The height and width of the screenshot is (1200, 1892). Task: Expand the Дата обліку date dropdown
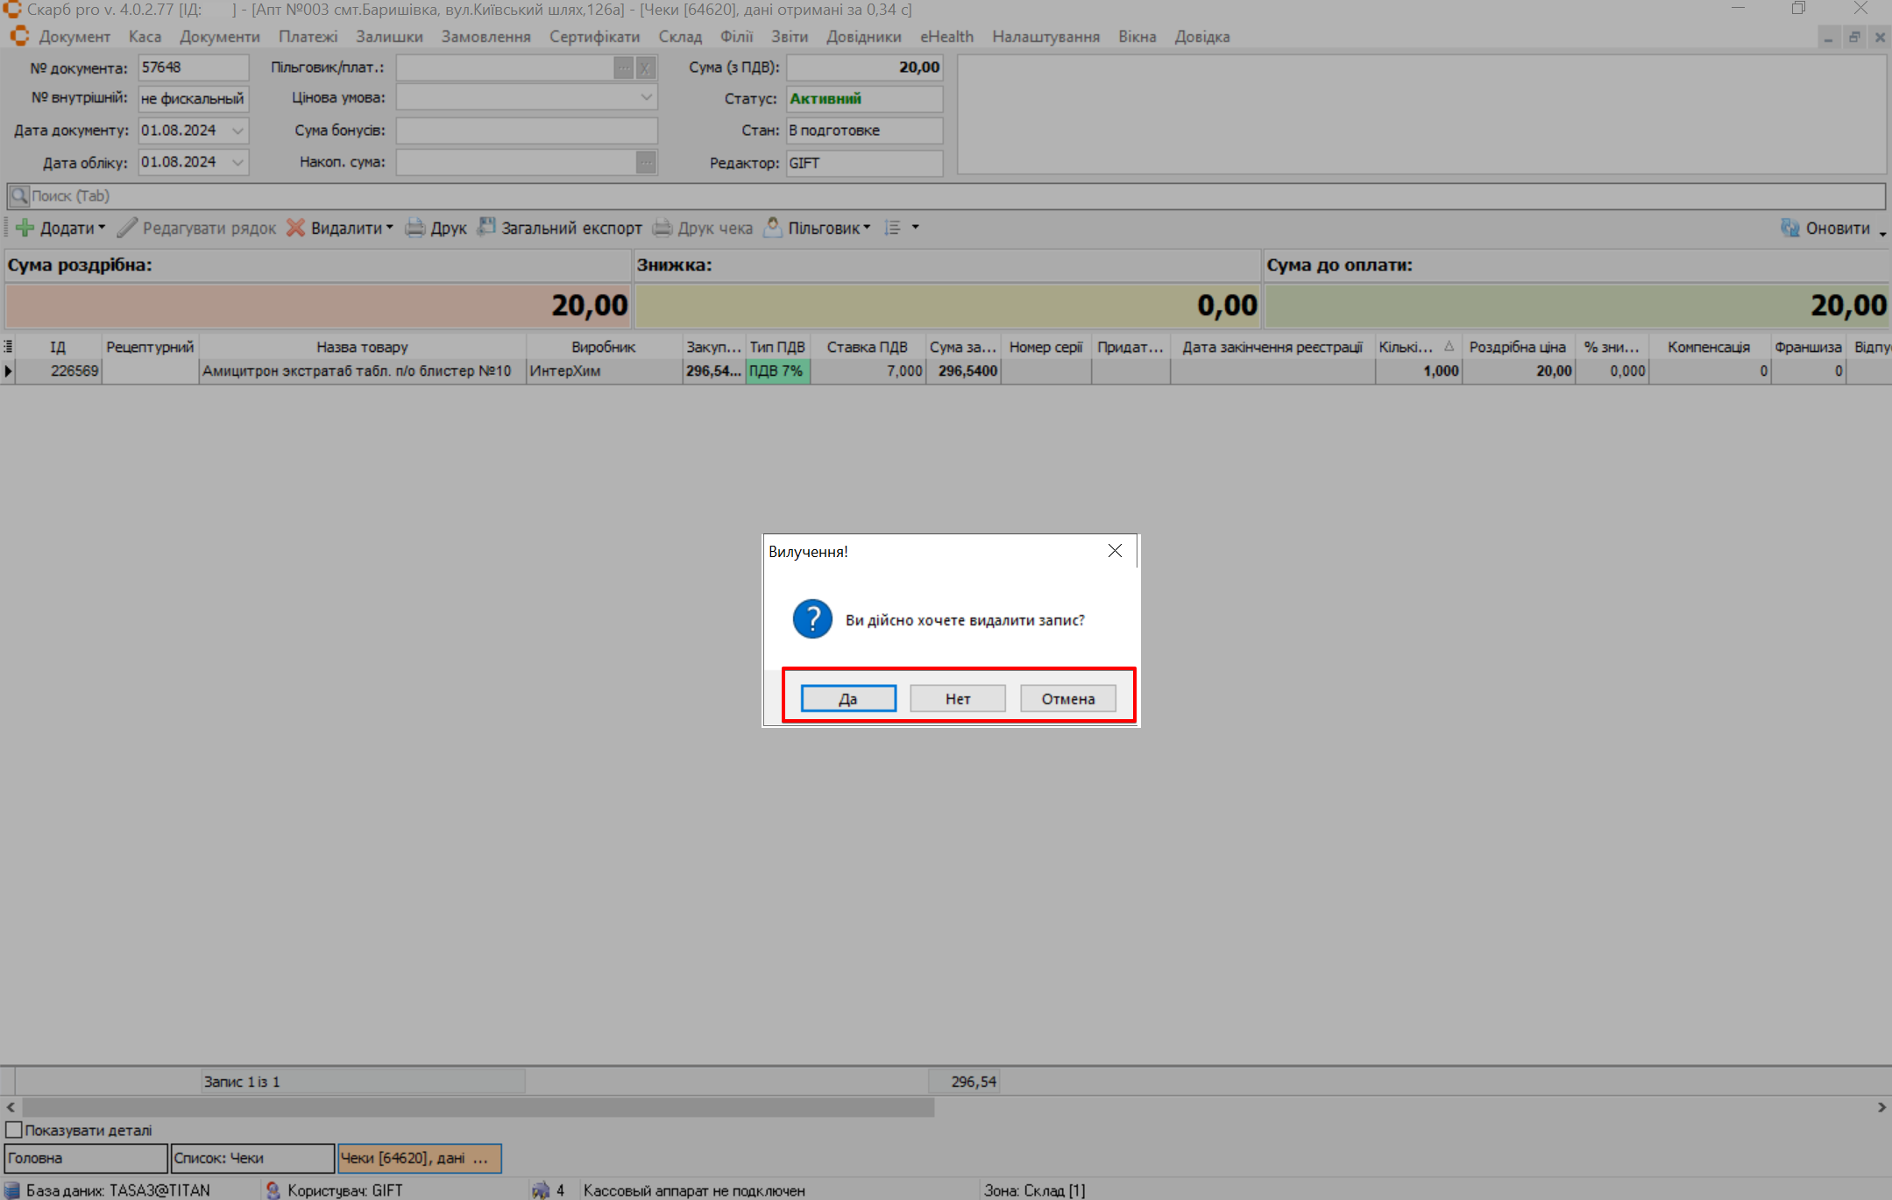pos(237,162)
